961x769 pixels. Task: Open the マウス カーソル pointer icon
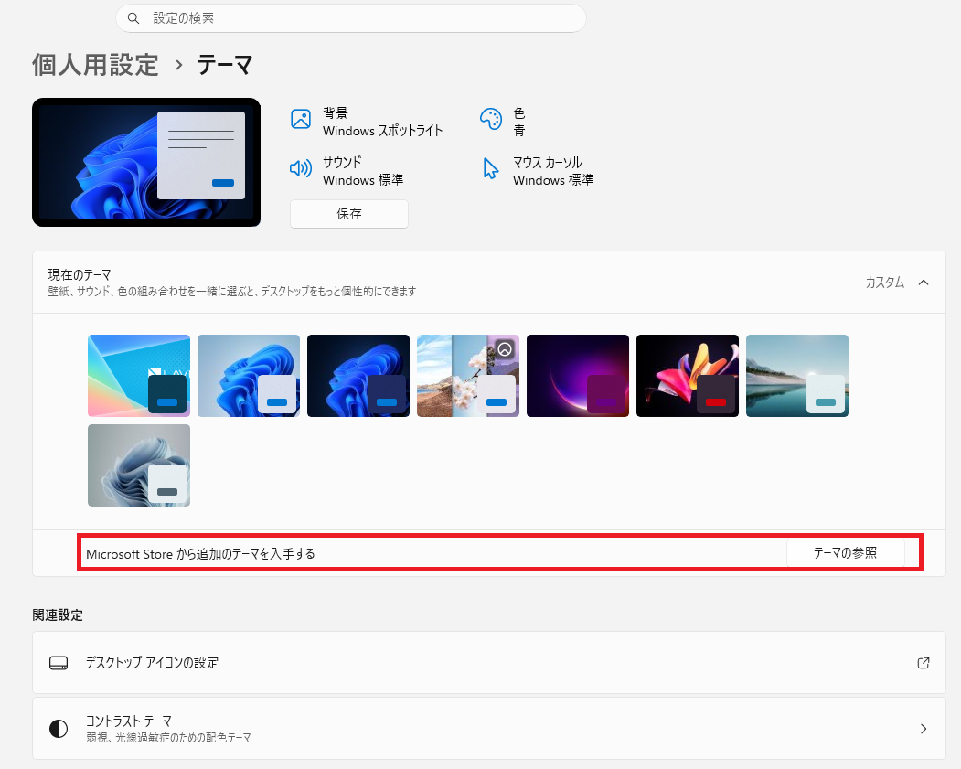490,168
